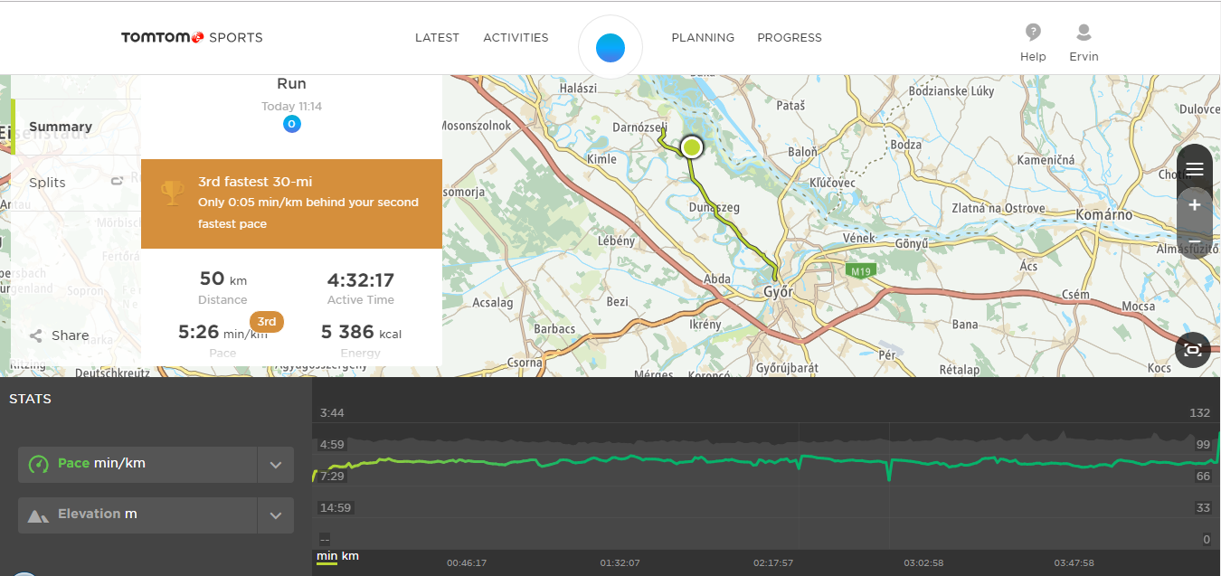1221x576 pixels.
Task: Click the loop icon beside Splits
Action: point(116,182)
